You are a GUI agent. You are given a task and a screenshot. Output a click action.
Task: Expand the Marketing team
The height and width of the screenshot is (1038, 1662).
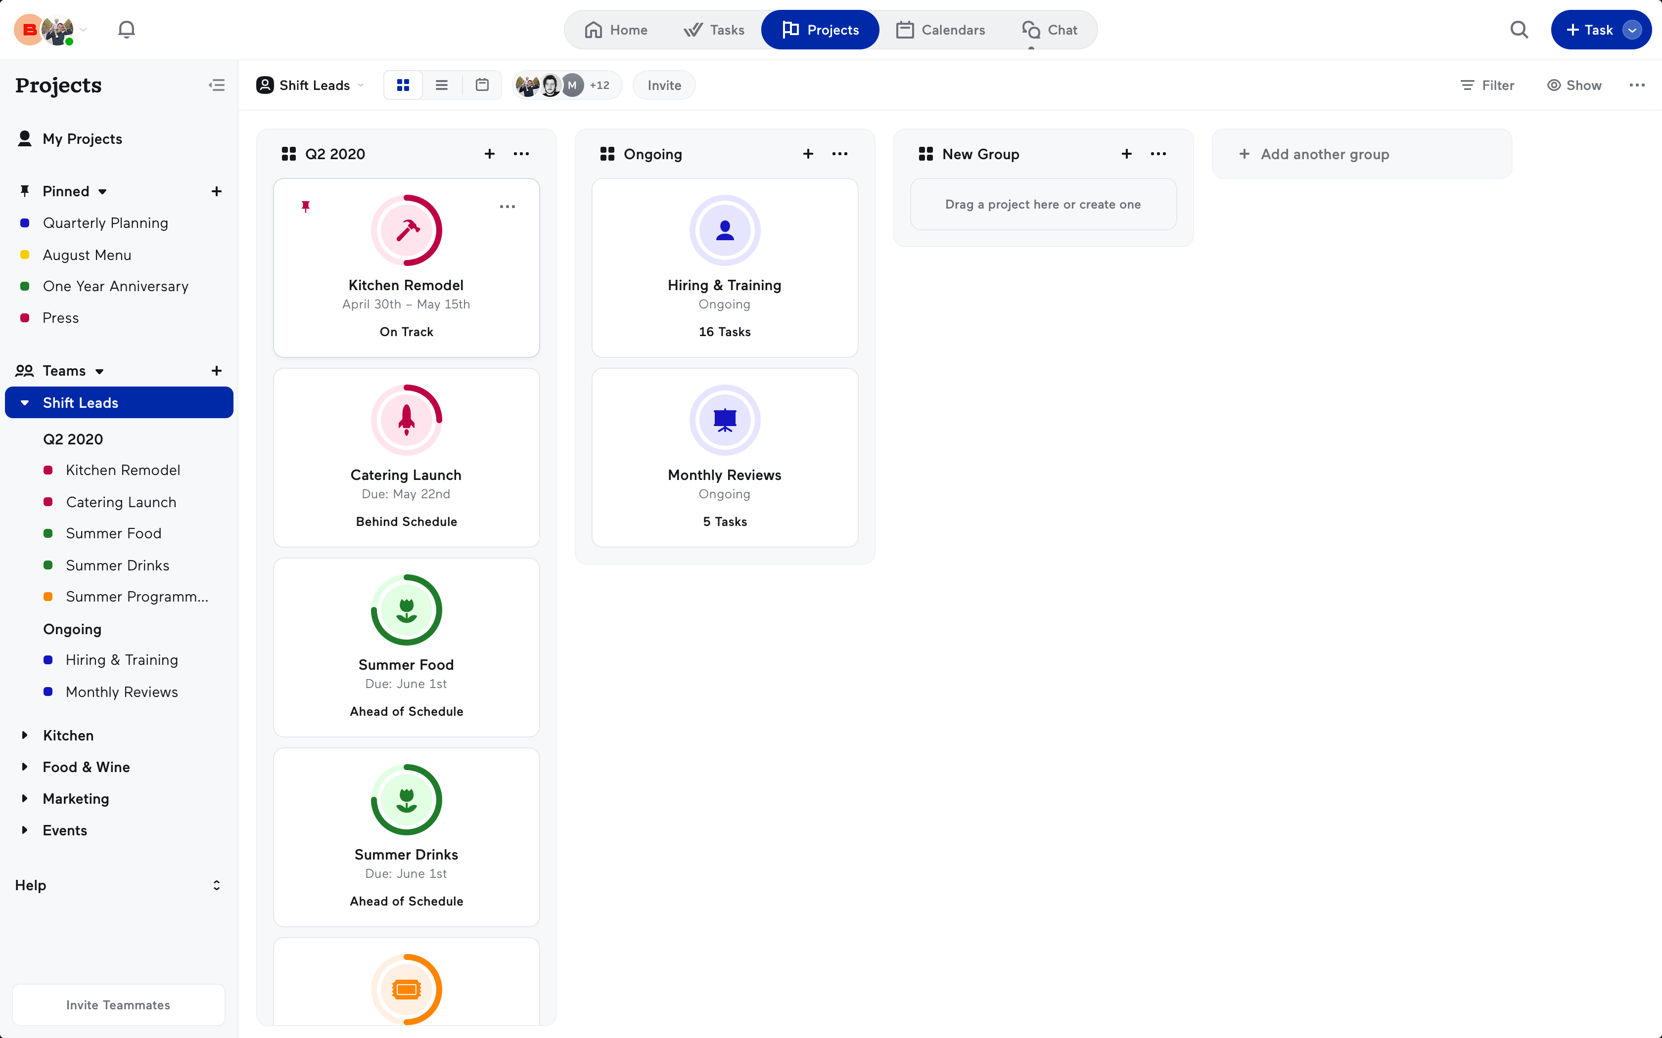pyautogui.click(x=25, y=798)
